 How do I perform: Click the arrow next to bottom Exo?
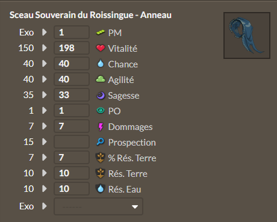(45, 206)
